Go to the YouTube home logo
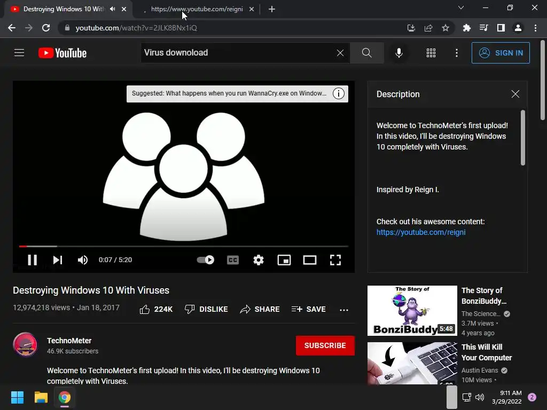The image size is (547, 410). (62, 53)
